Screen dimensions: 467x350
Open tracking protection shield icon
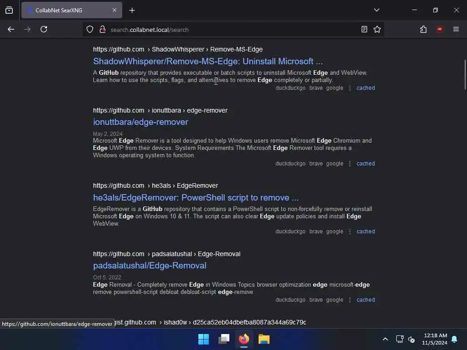pos(90,30)
